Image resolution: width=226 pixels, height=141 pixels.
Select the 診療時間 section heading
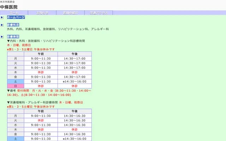pos(13,37)
